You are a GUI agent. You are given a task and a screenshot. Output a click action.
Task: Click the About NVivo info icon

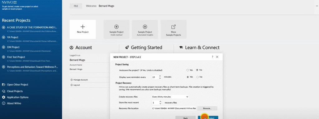[3, 103]
